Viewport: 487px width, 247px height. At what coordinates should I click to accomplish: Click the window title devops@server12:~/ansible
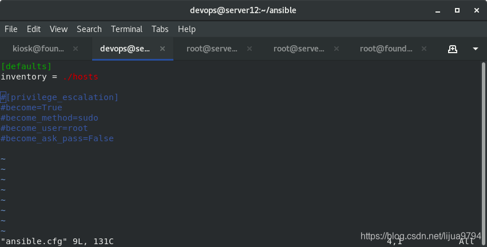pyautogui.click(x=243, y=10)
